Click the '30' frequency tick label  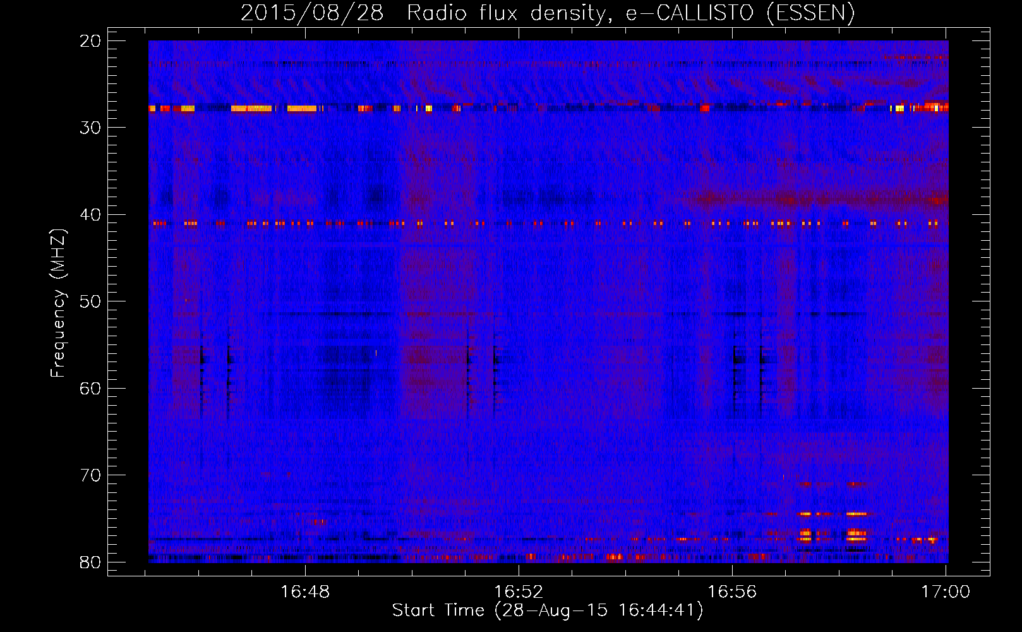click(90, 128)
